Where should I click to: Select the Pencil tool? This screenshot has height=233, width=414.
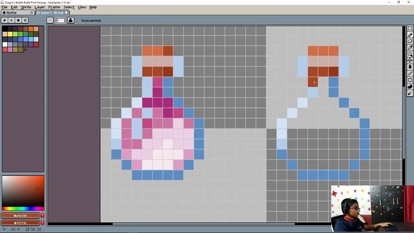pos(409,34)
